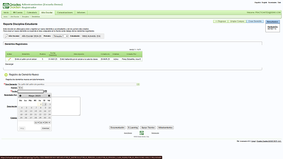Click the green collapse icon beside Registro de Demérito Nuevo
The height and width of the screenshot is (159, 283).
(6, 75)
